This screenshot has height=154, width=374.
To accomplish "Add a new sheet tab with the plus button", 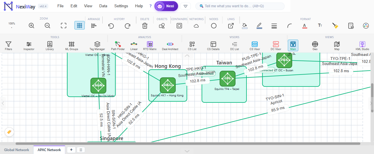I will [x=71, y=150].
